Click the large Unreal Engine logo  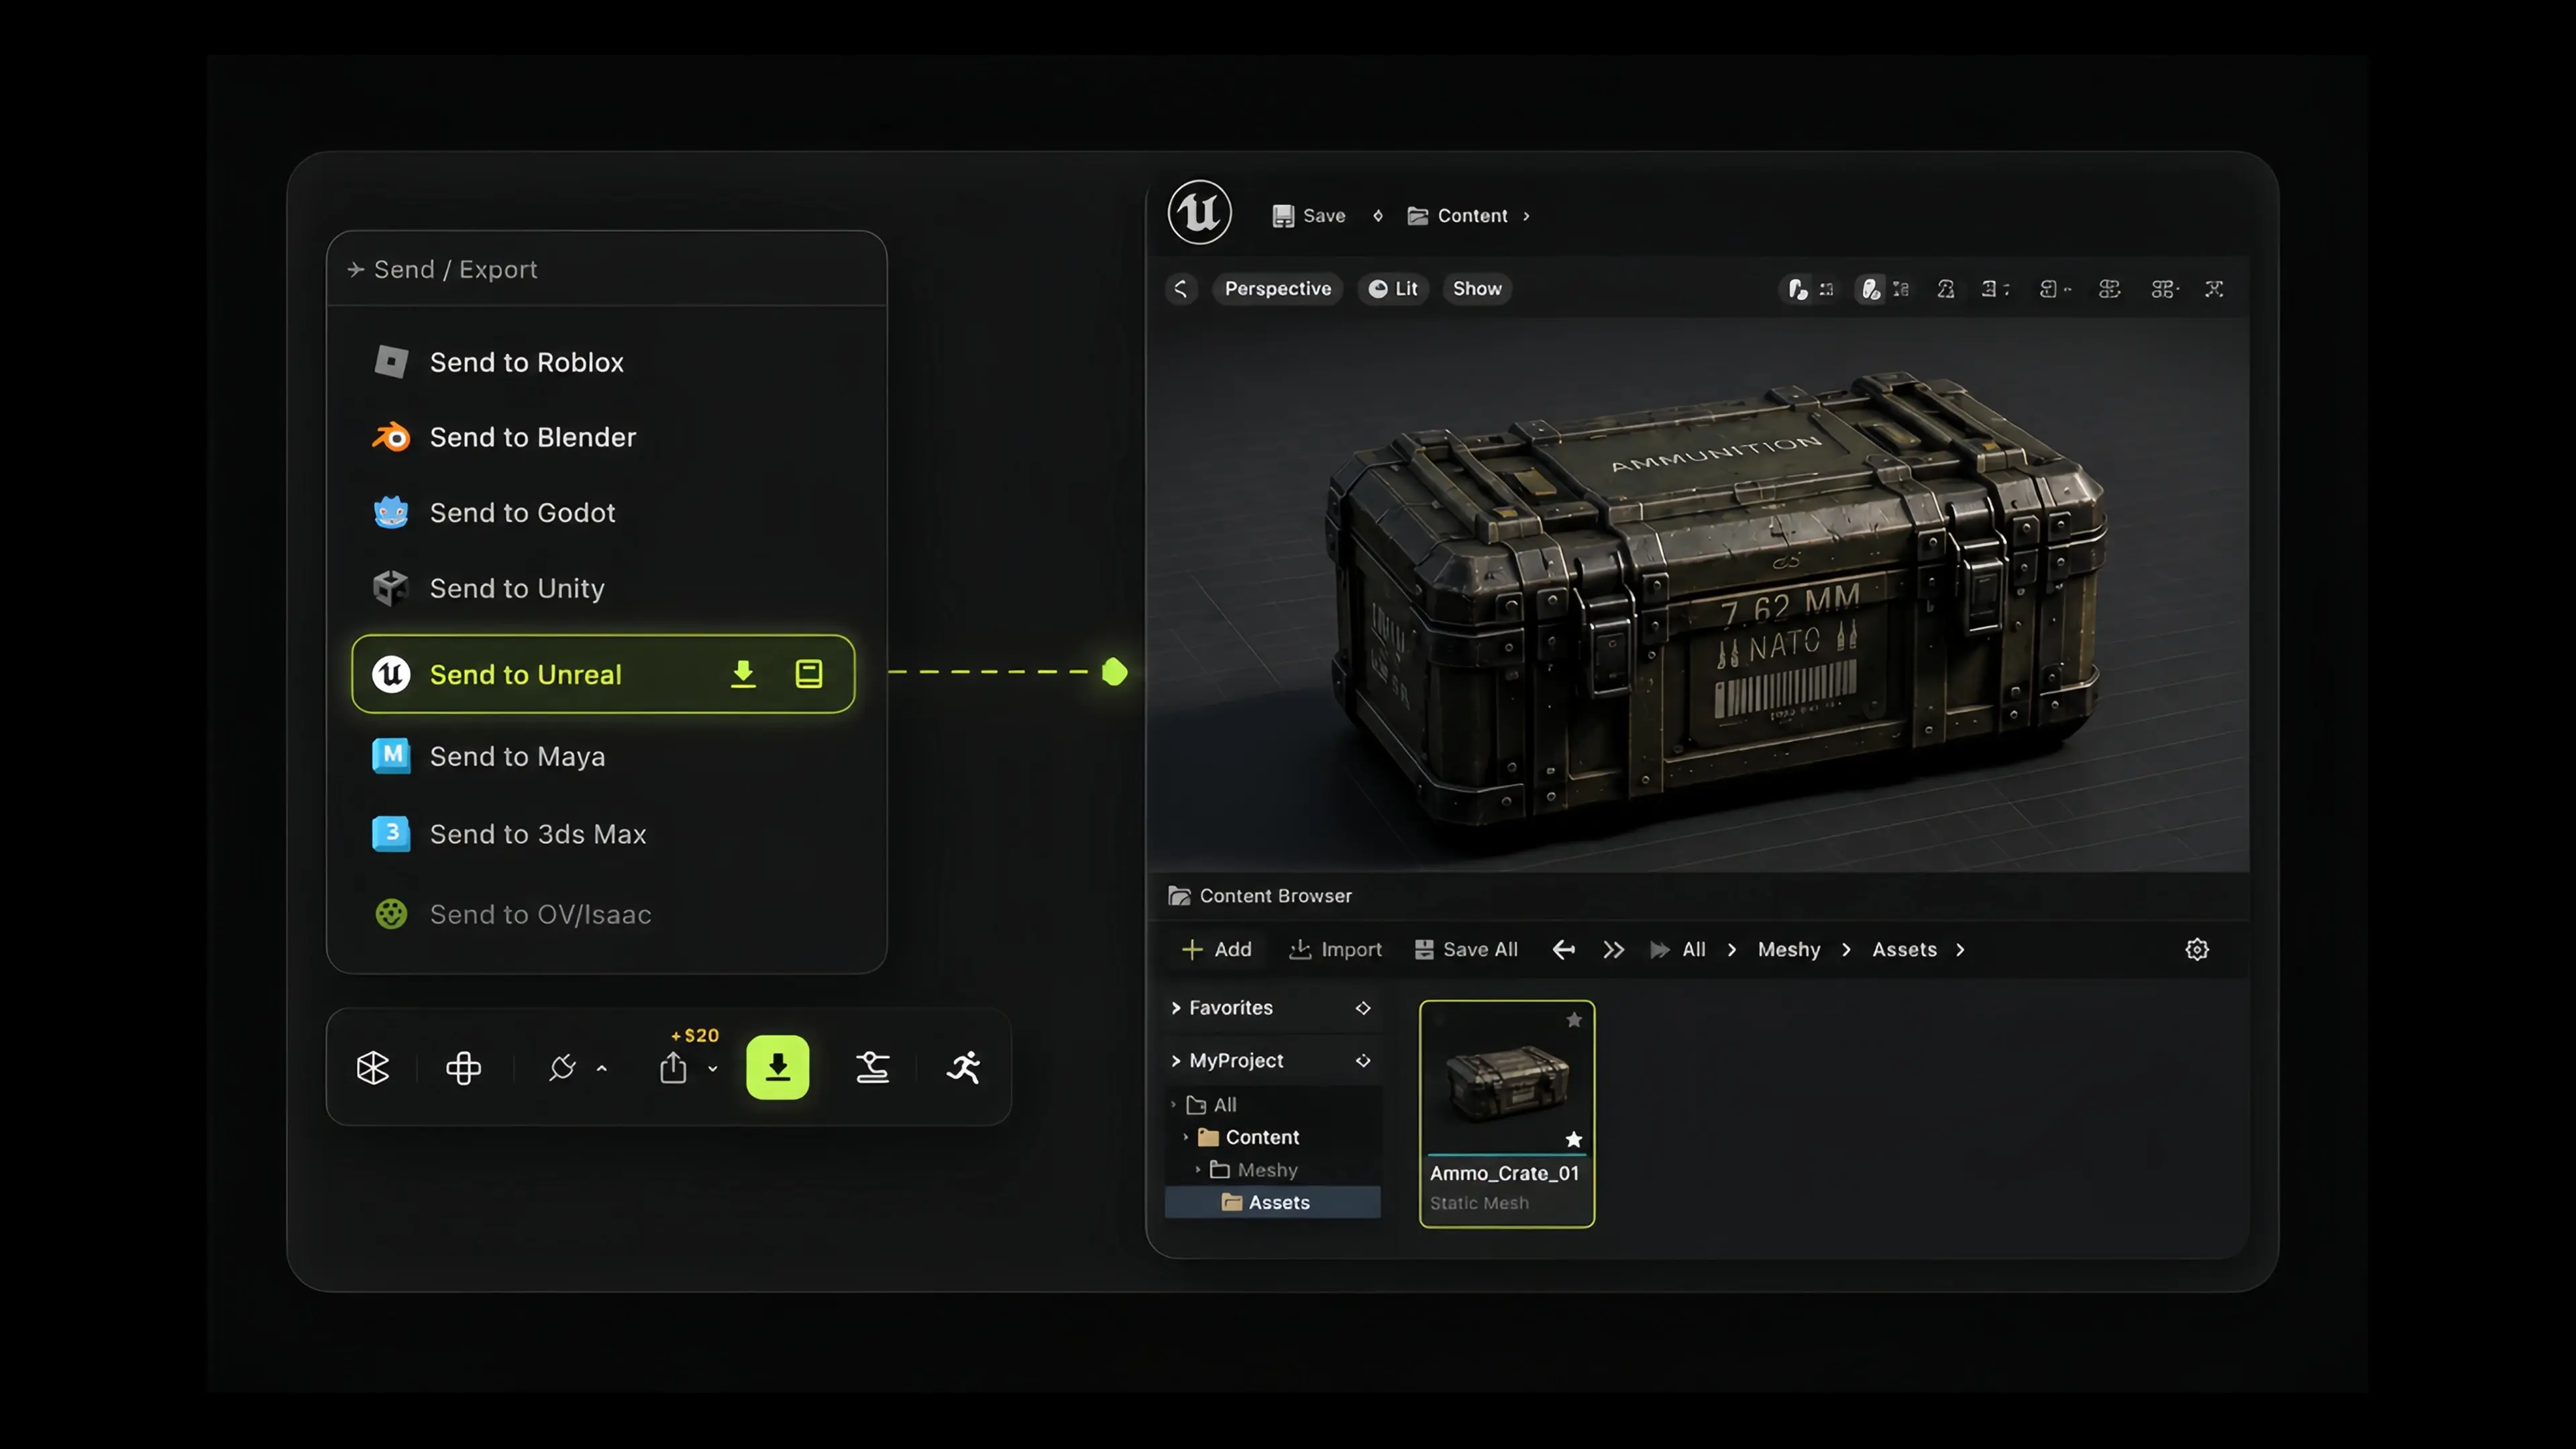click(1200, 212)
